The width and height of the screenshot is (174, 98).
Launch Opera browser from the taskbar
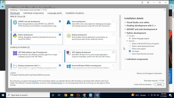point(78,95)
